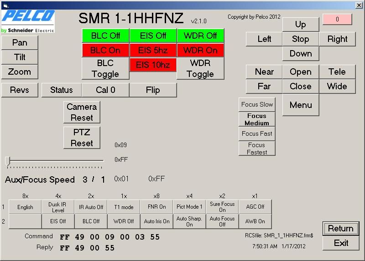Click the Pelco logo
Viewport: 365px width, 261px height.
(x=28, y=21)
